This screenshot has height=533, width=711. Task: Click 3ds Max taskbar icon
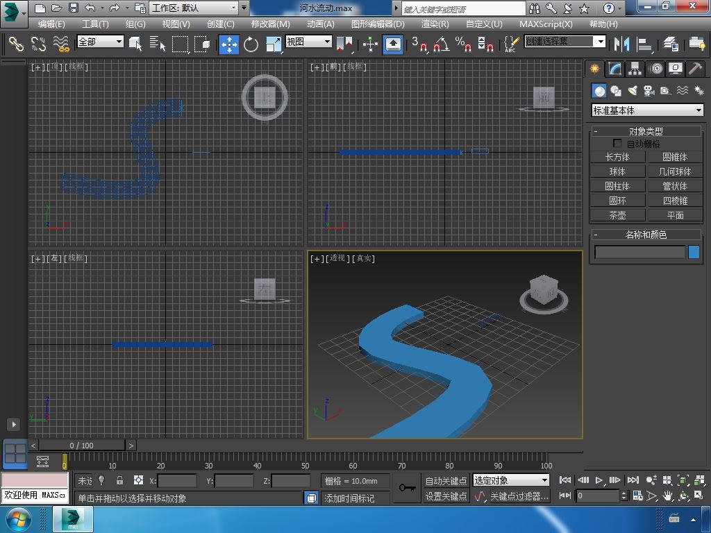(73, 519)
